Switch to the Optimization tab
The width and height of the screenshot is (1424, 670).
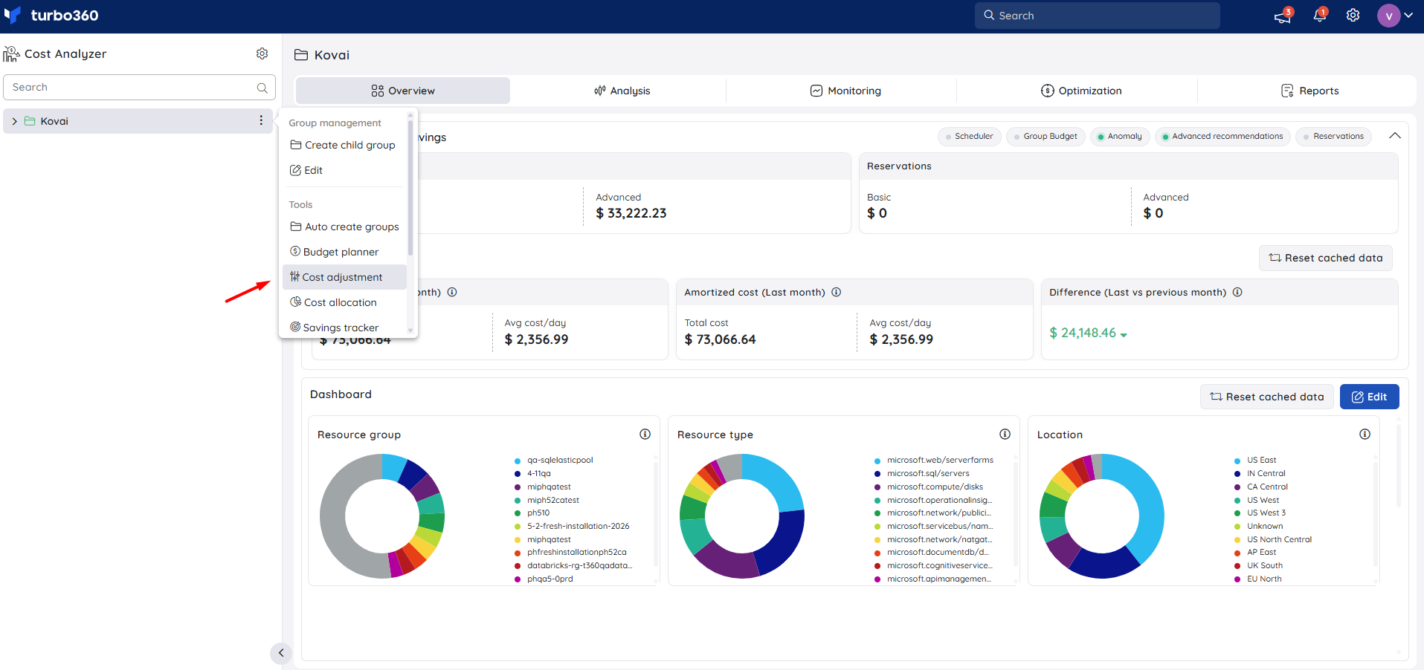click(1080, 91)
